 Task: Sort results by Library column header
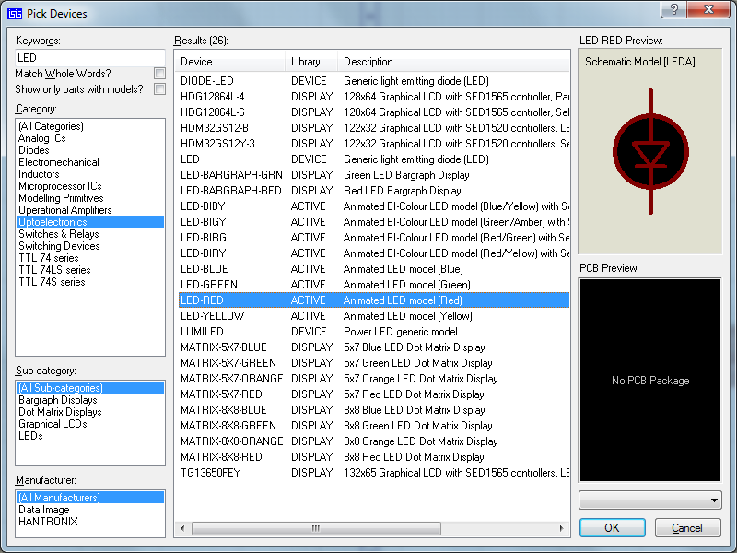[311, 62]
